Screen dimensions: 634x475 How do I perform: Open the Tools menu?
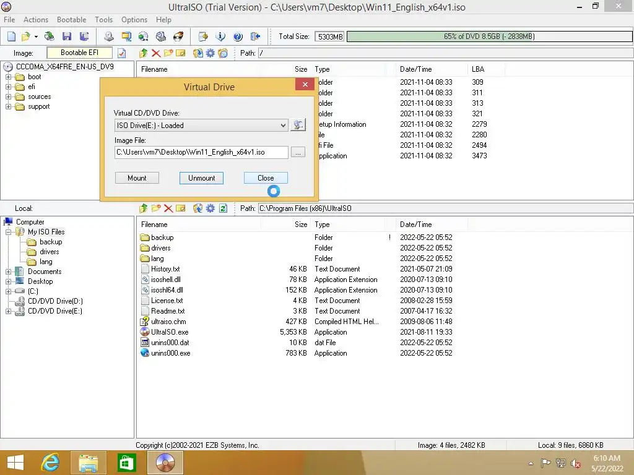103,19
